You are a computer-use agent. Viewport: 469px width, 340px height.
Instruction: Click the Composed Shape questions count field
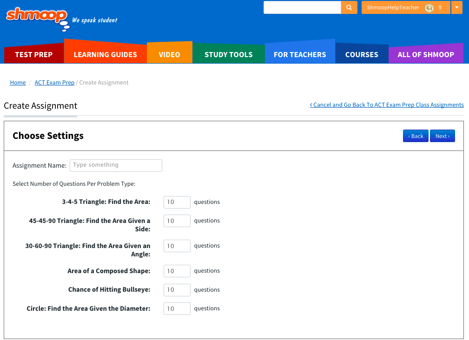177,271
